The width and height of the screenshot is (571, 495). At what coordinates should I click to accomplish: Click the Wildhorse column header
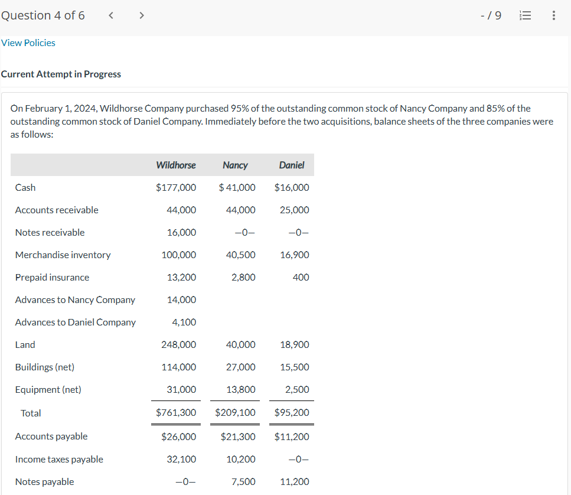click(176, 165)
